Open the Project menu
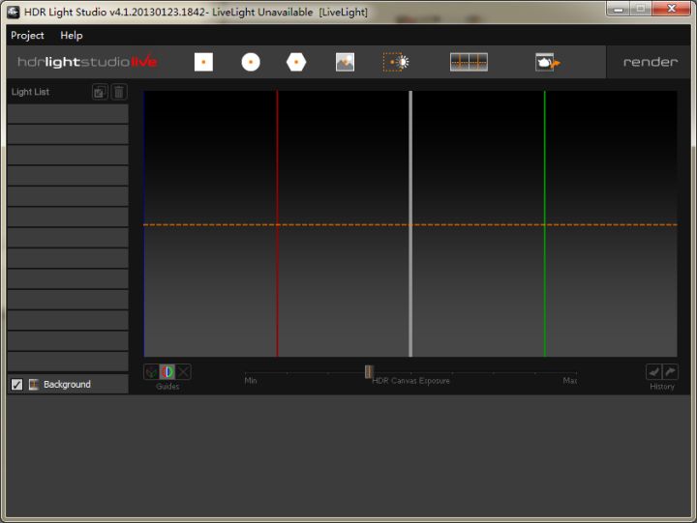The image size is (697, 523). click(27, 36)
